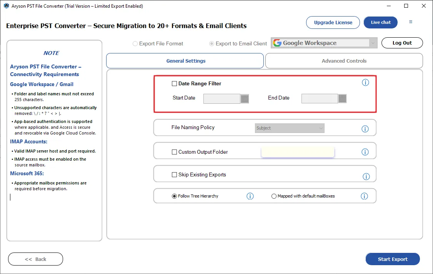The image size is (433, 274).
Task: Click the Upgrade License button
Action: pos(333,22)
